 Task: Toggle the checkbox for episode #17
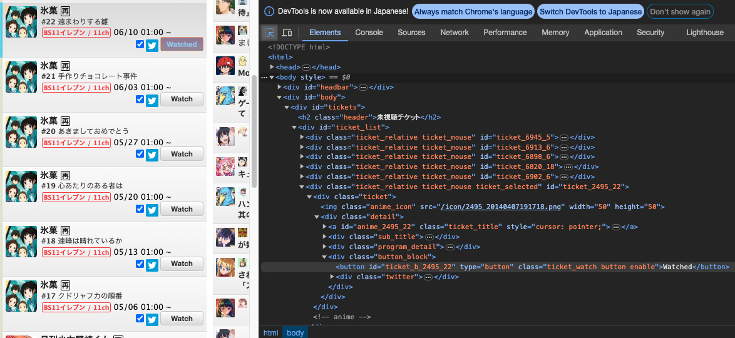click(x=140, y=319)
